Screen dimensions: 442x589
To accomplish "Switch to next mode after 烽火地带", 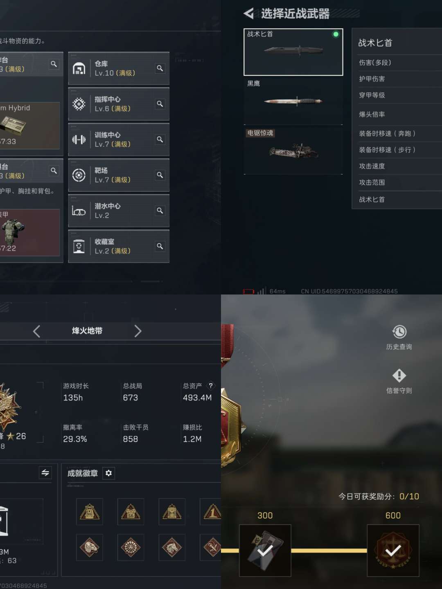I will tap(138, 331).
